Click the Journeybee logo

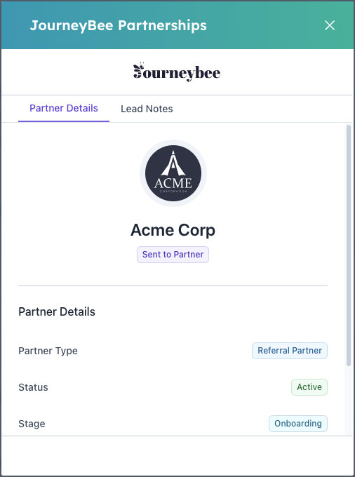(177, 72)
